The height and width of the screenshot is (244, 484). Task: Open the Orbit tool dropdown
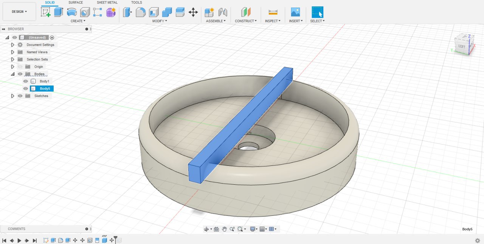coord(211,229)
